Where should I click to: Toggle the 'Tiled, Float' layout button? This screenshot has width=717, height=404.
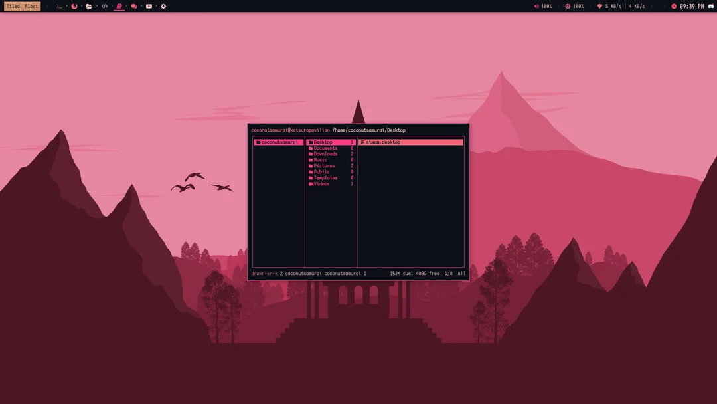[22, 5]
